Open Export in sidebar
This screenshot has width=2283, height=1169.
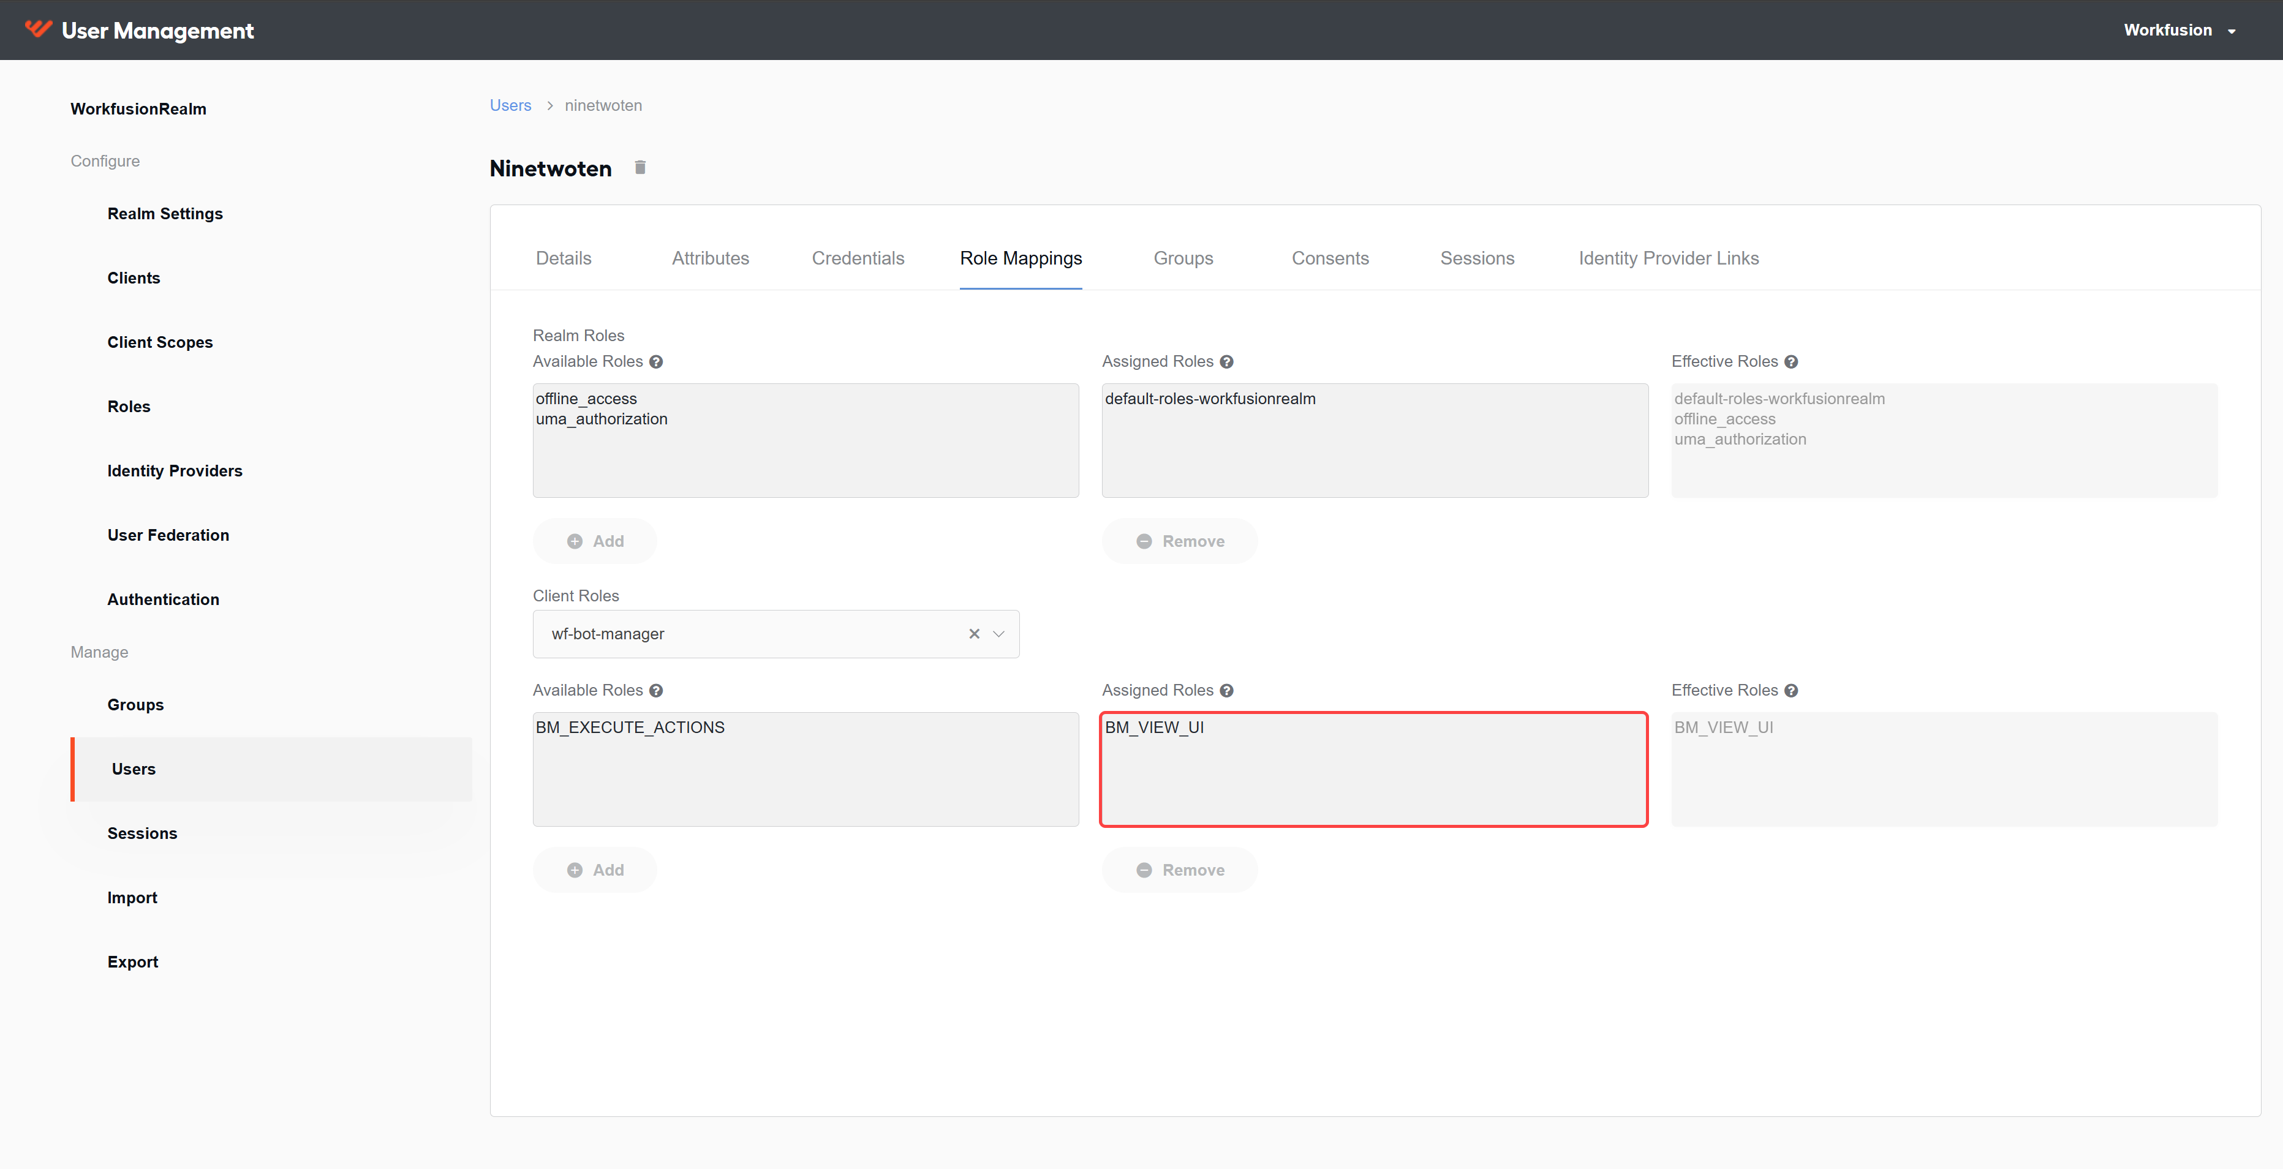tap(133, 961)
